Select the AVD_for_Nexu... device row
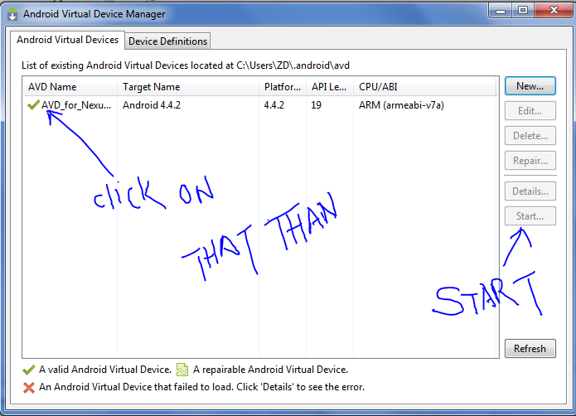 pos(260,105)
